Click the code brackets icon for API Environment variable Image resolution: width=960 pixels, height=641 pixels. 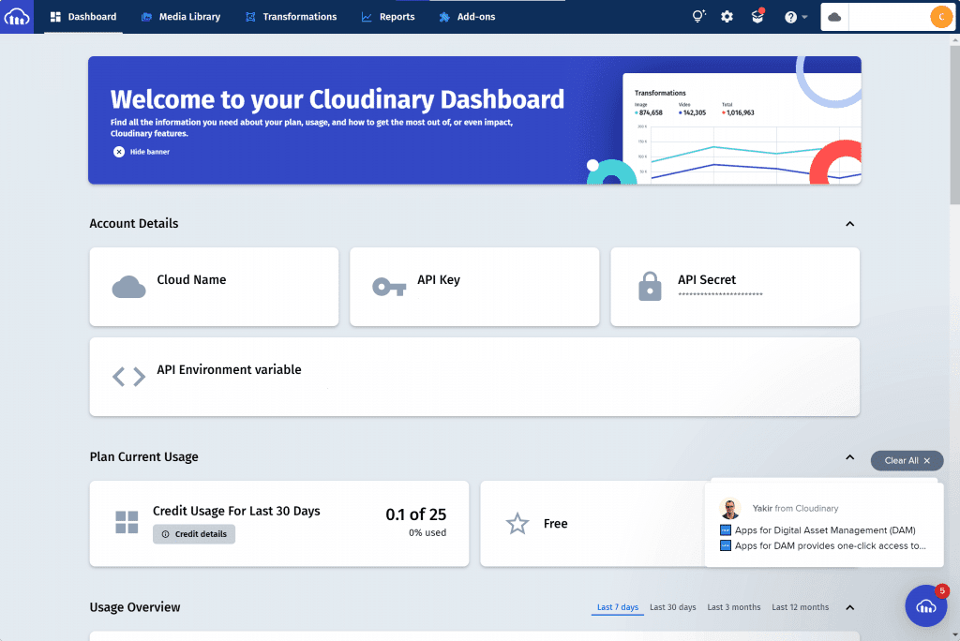[128, 376]
